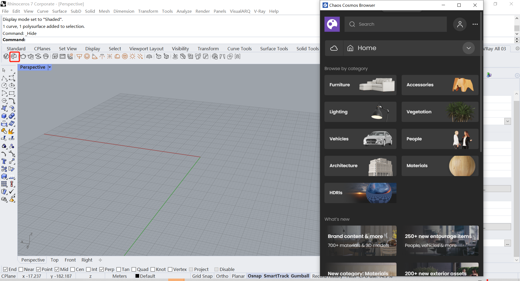Select the Rectangle tool in sidebar
The width and height of the screenshot is (520, 281).
click(12, 93)
